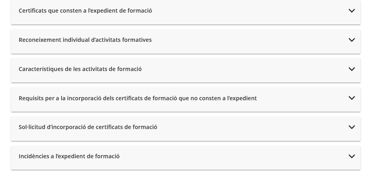The image size is (368, 176).
Task: Select the title "Reconeixement individual d'activitats formatives"
Action: coord(85,40)
